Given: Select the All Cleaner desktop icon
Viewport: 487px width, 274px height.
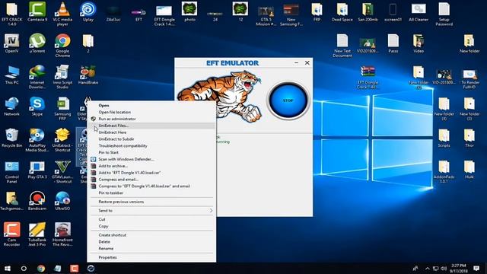Looking at the screenshot, I should pos(419,12).
